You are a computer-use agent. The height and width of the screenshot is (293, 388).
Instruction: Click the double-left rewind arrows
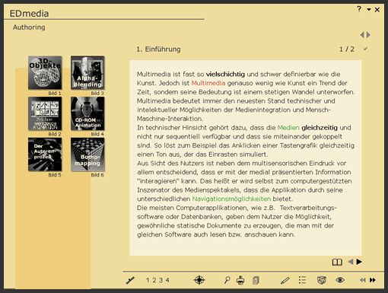tap(363, 280)
